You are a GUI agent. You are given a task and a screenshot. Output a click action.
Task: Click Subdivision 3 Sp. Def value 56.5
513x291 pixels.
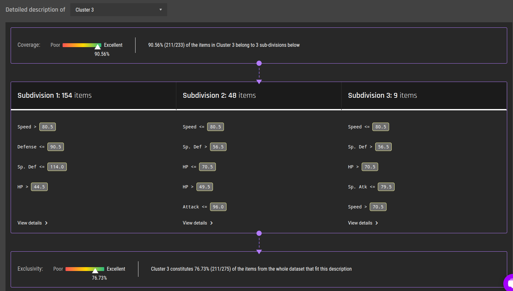(383, 147)
